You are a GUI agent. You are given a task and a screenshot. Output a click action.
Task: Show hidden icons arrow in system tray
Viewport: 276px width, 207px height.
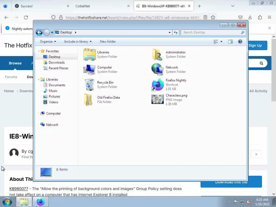[x=229, y=202]
